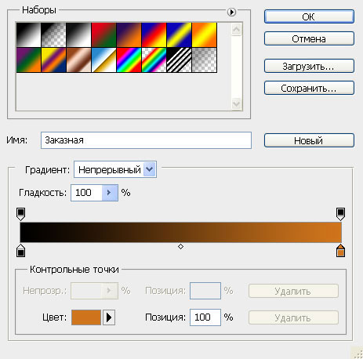
Task: Click the Загрузить... button
Action: point(309,66)
